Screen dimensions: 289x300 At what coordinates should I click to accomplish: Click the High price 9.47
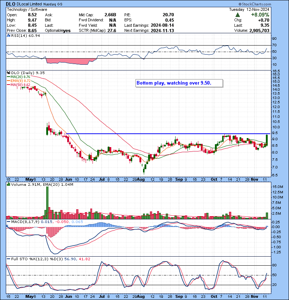(32, 20)
